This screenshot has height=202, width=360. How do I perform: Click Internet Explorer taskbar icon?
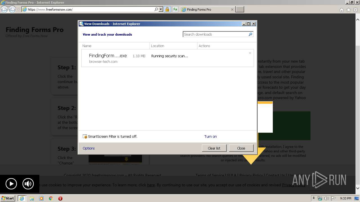(22, 198)
